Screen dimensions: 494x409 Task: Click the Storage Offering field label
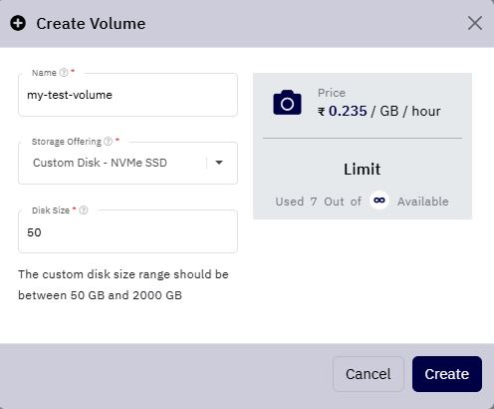(x=67, y=142)
